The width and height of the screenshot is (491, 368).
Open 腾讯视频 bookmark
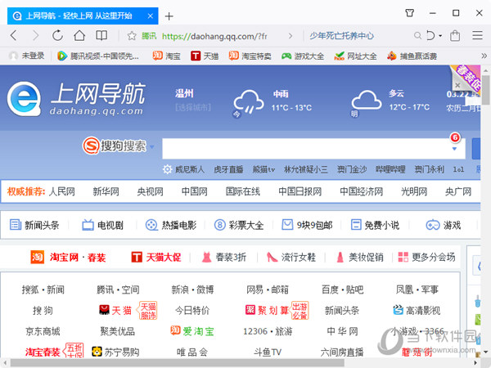pyautogui.click(x=98, y=56)
